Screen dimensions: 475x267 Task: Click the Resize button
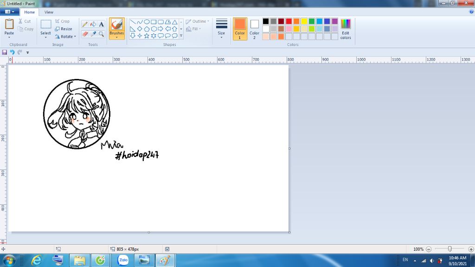(x=64, y=29)
